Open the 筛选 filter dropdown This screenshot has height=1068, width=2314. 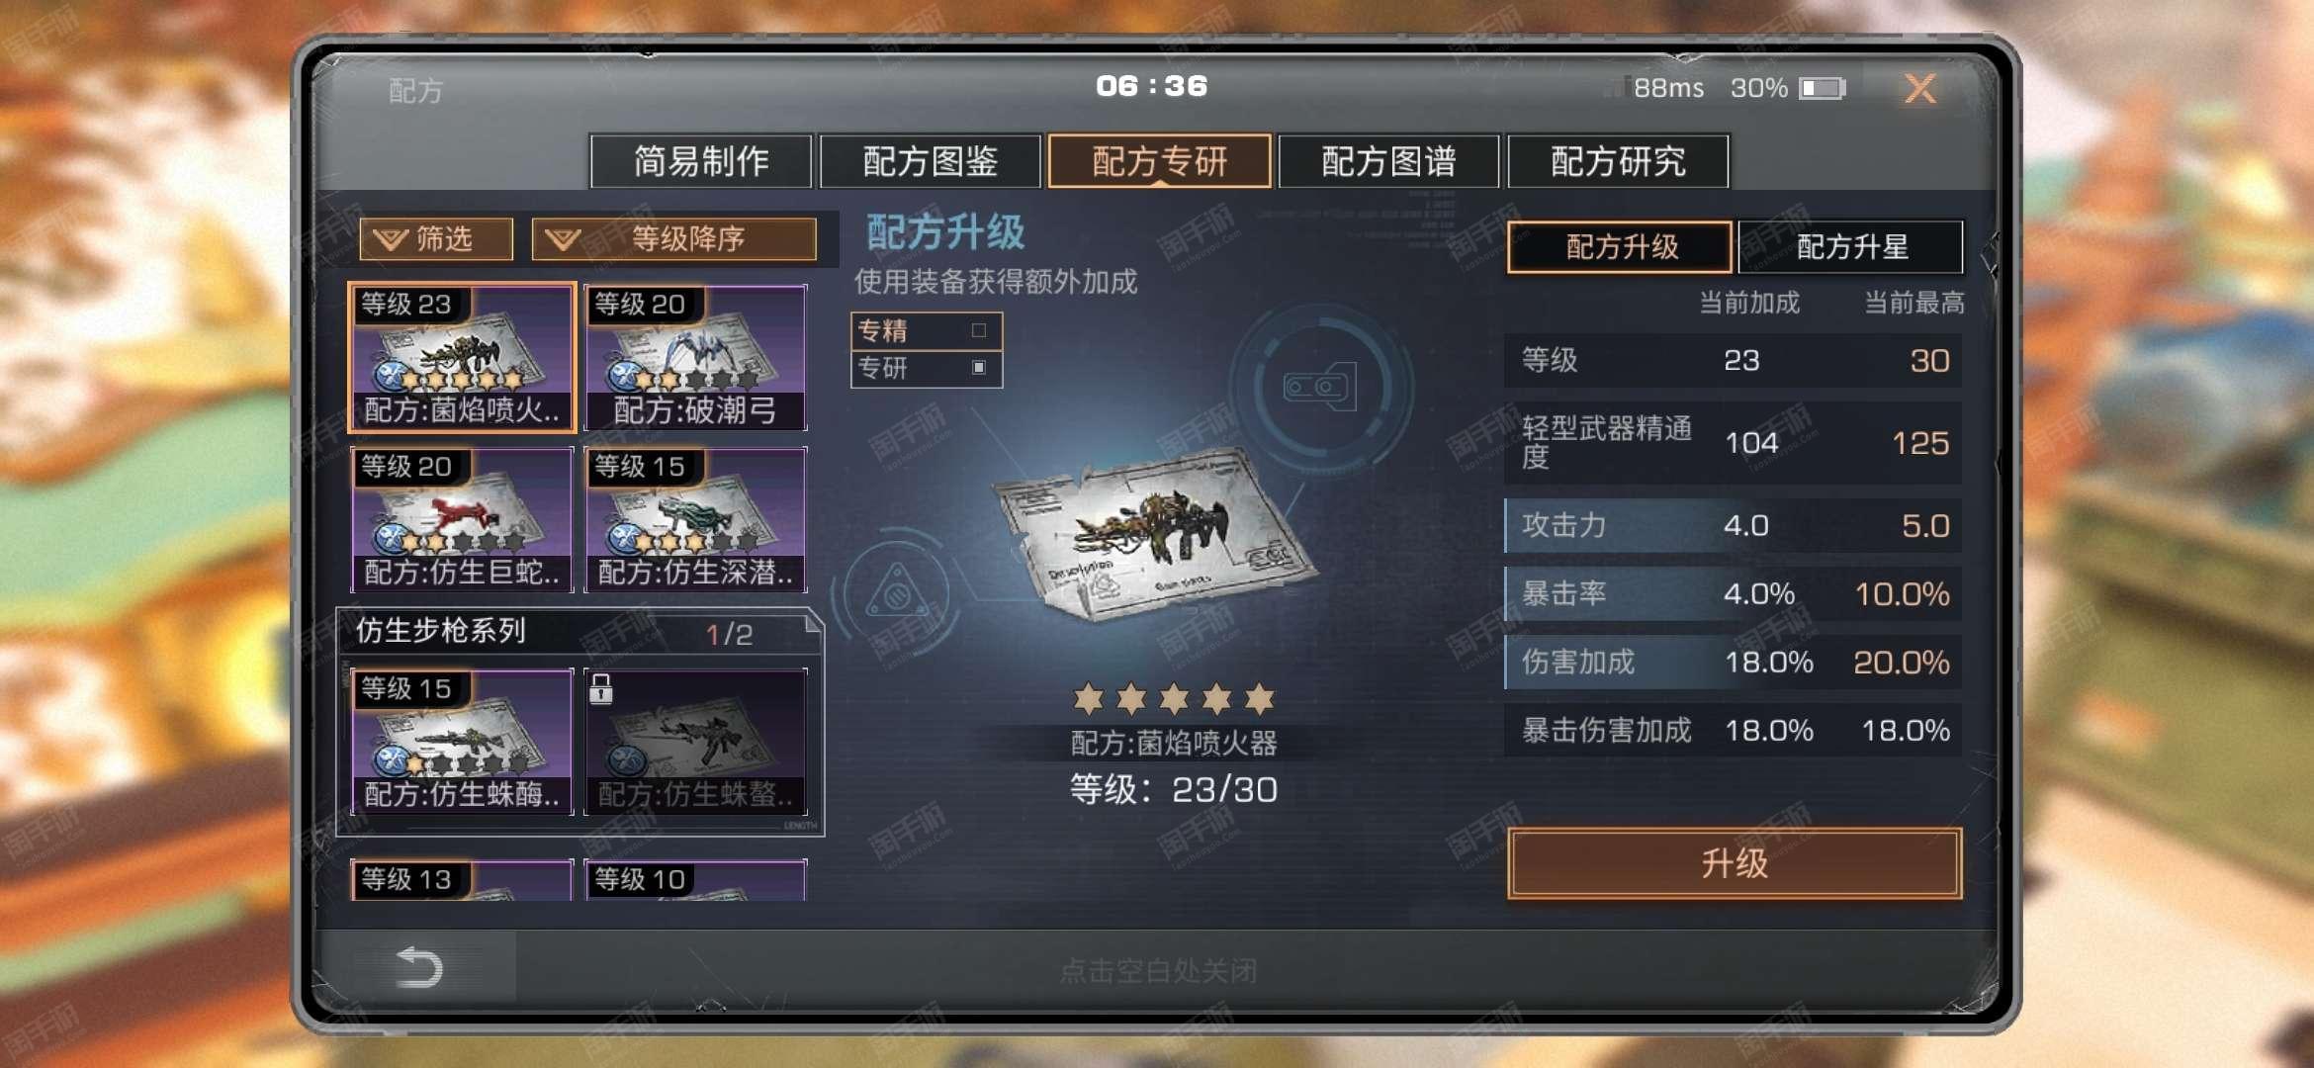(436, 239)
